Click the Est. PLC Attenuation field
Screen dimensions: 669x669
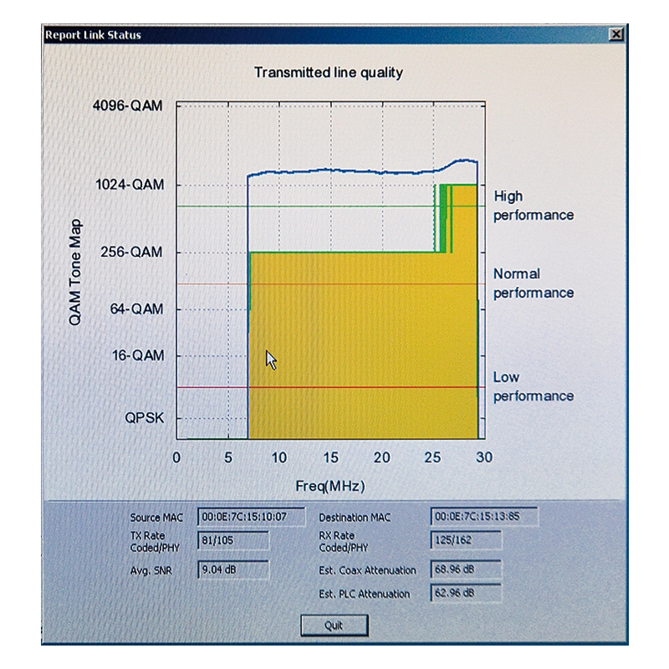(x=466, y=594)
